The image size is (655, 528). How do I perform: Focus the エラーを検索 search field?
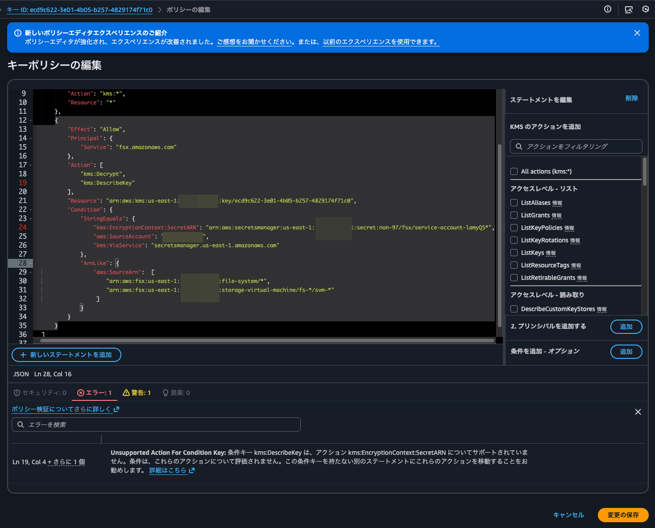161,424
